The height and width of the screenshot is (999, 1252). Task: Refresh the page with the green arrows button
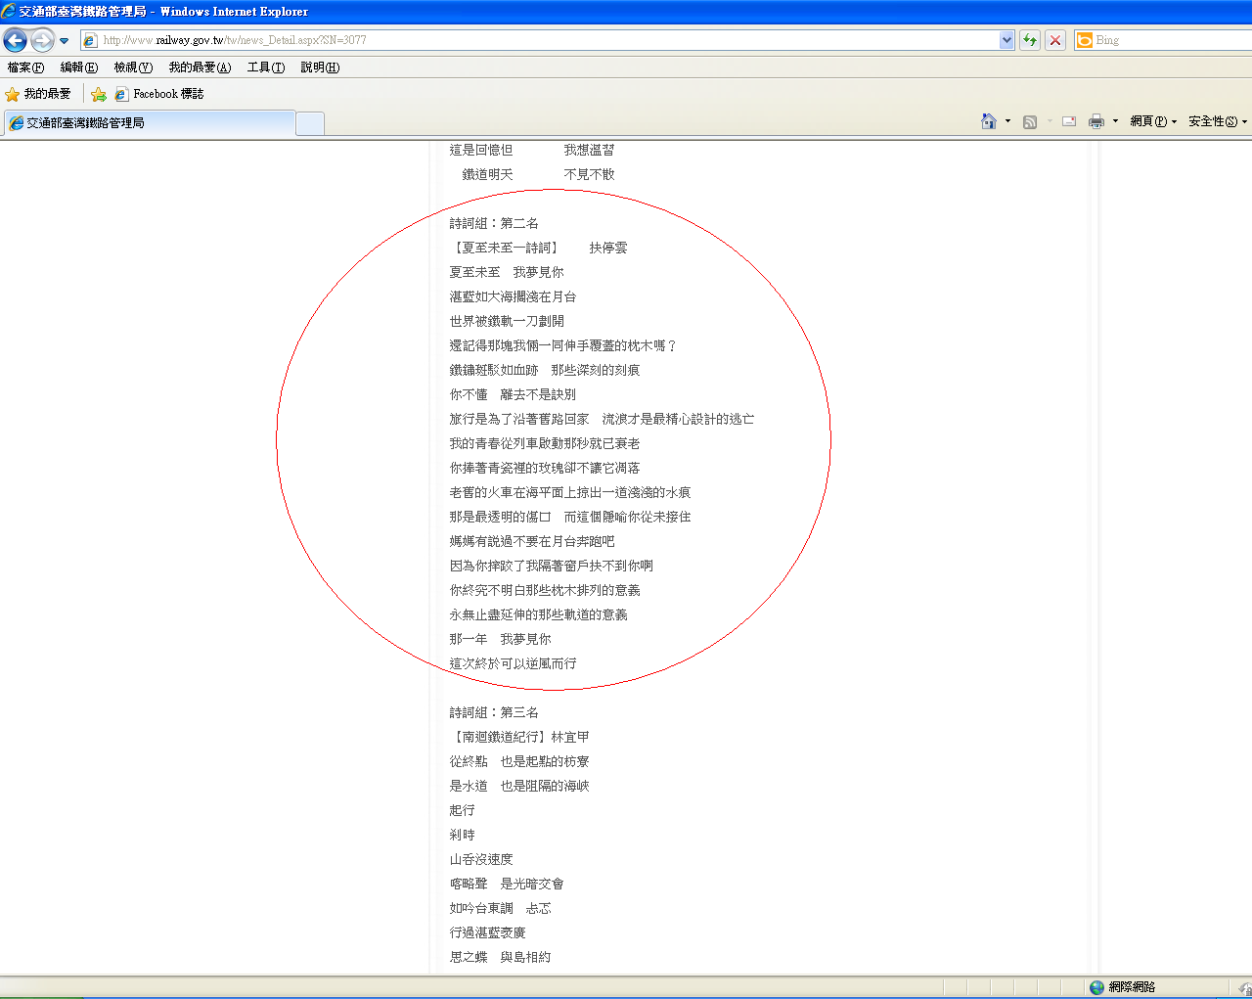tap(1030, 40)
